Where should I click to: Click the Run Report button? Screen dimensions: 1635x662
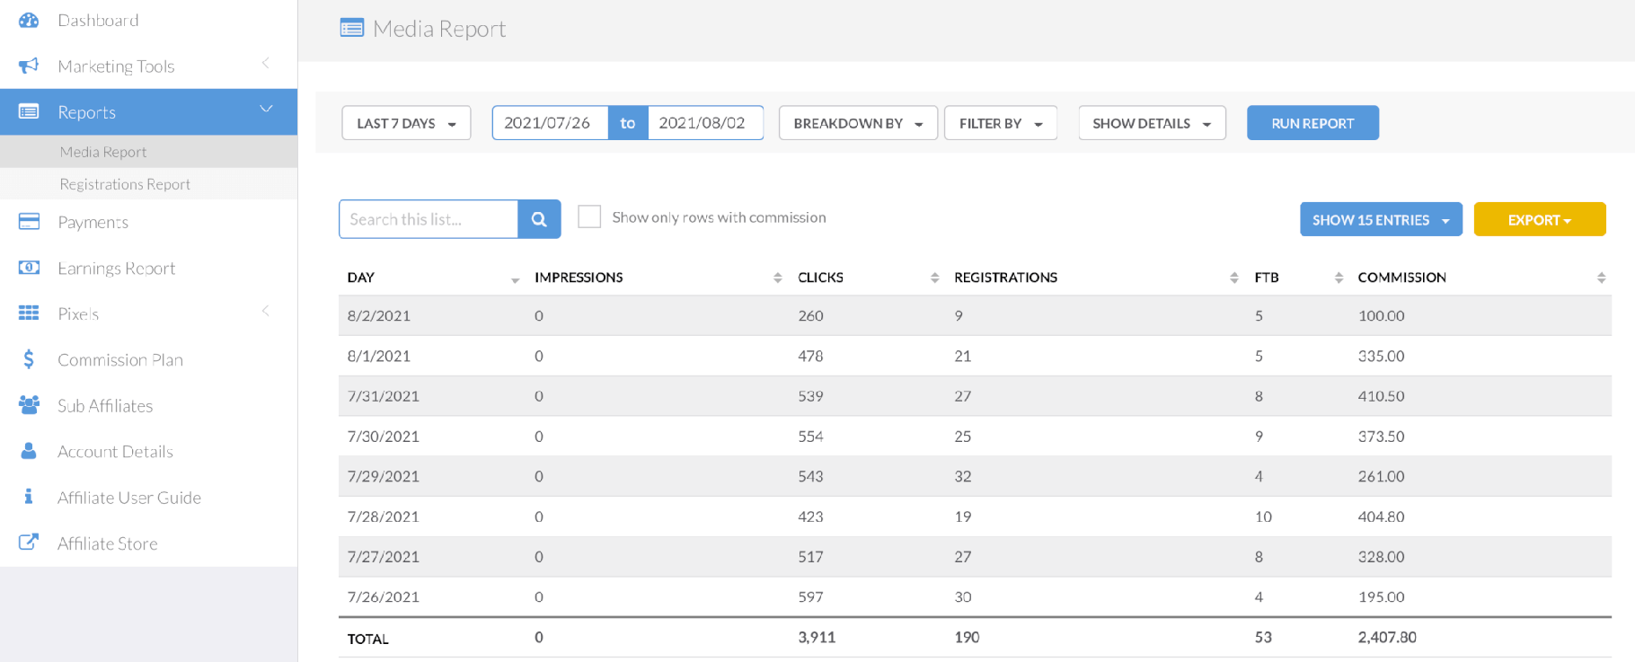(1312, 123)
